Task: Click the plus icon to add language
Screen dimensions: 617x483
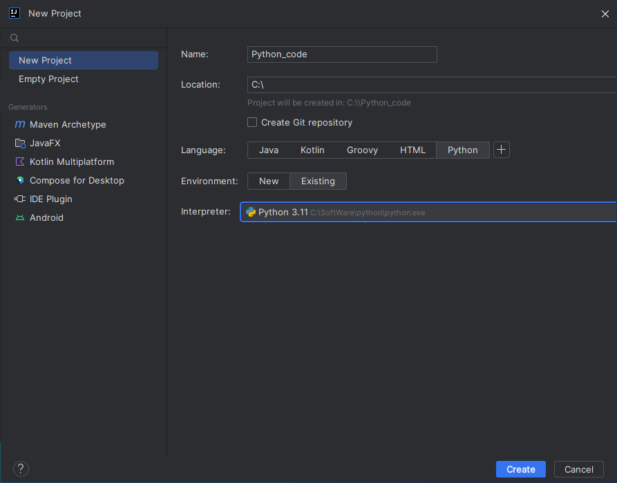Action: (502, 150)
